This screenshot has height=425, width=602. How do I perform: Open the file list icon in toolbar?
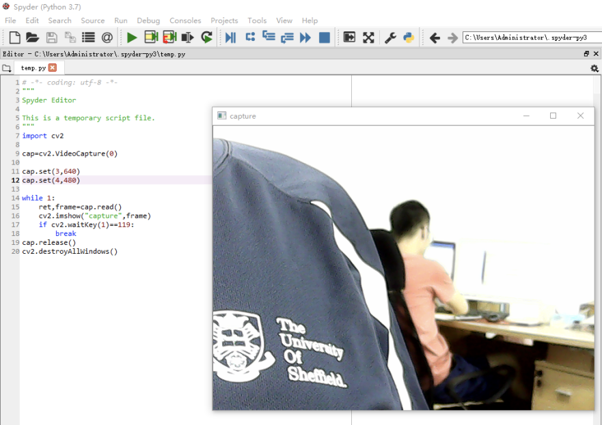click(x=88, y=38)
